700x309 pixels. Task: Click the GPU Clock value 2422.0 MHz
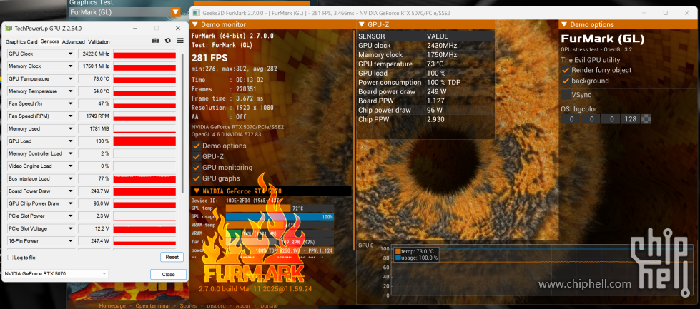point(94,54)
